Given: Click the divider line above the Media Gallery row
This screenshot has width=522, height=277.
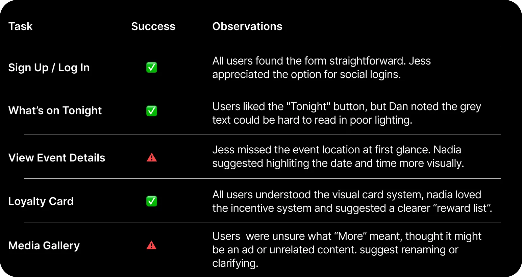Looking at the screenshot, I should click(x=262, y=223).
